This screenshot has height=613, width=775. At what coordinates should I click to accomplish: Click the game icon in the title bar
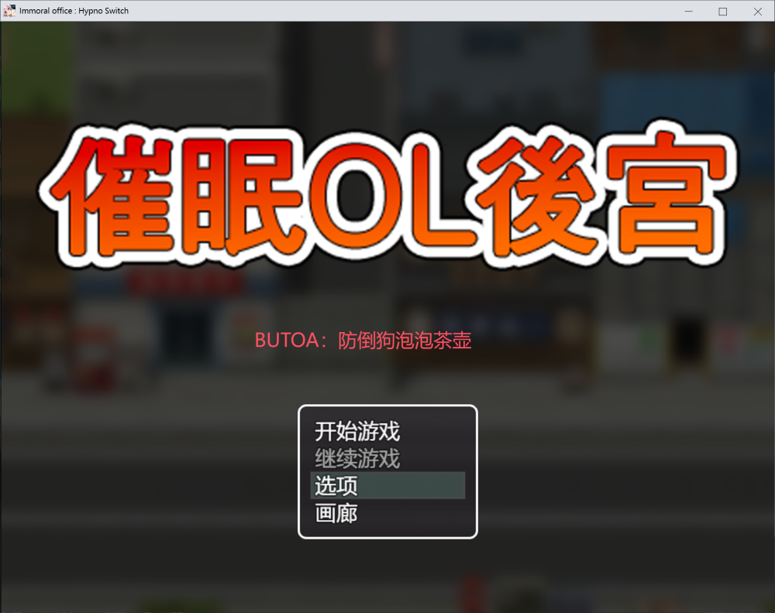[x=9, y=11]
